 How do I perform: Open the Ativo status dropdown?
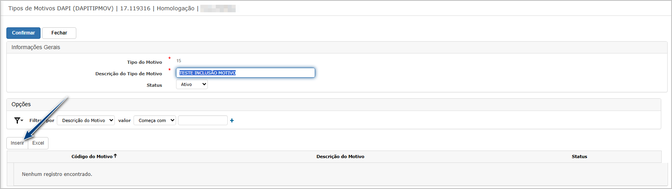[192, 84]
